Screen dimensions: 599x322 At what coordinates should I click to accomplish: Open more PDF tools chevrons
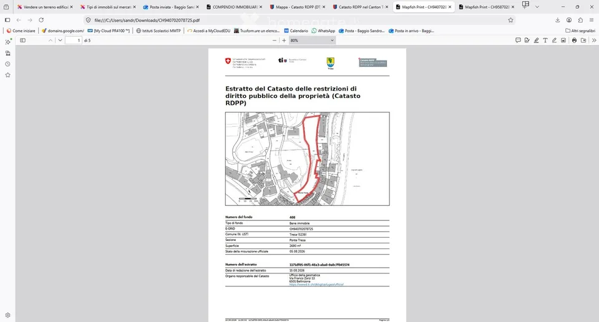click(594, 40)
